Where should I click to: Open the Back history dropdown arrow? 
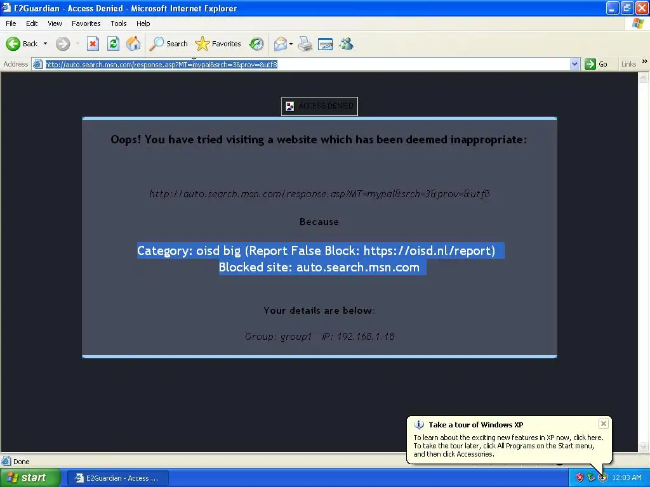pos(45,44)
